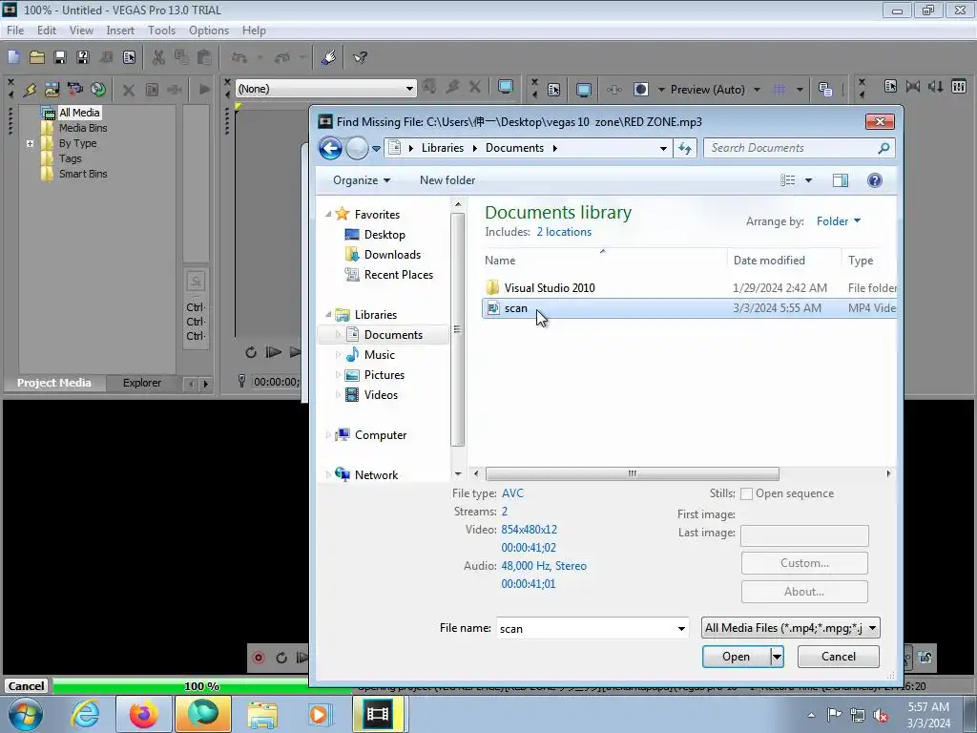
Task: Cancel the project loading progress
Action: (26, 686)
